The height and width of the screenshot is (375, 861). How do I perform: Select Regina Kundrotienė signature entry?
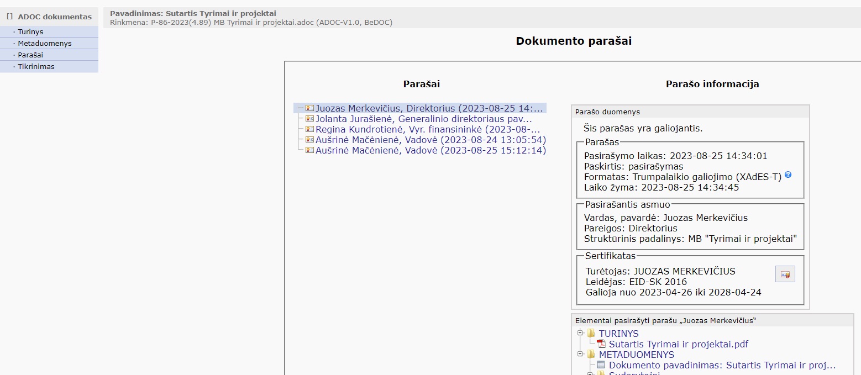pyautogui.click(x=427, y=129)
